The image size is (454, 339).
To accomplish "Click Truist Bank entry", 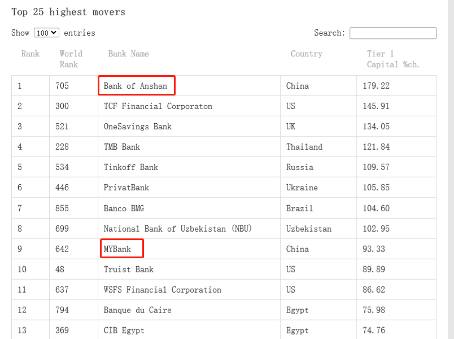I will (x=129, y=270).
